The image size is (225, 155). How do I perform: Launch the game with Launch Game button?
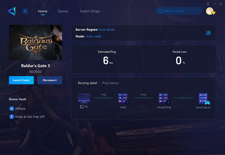(21, 80)
